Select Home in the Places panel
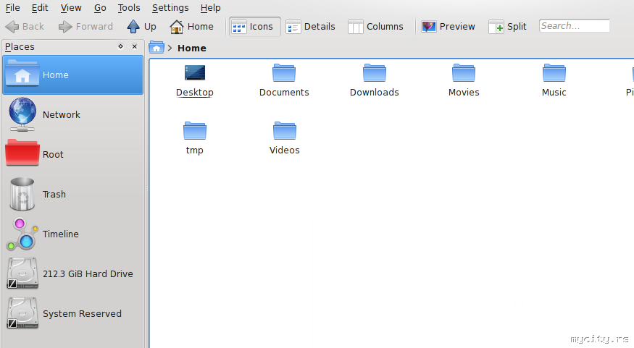This screenshot has height=348, width=634. (x=72, y=75)
